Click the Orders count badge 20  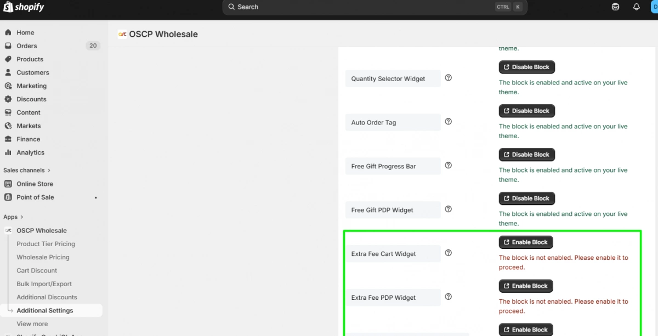click(93, 46)
